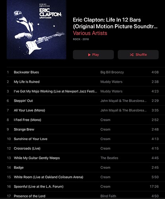The width and height of the screenshot is (165, 199).
Task: Click the Big Bill Broonzy artist name
Action: pyautogui.click(x=112, y=72)
